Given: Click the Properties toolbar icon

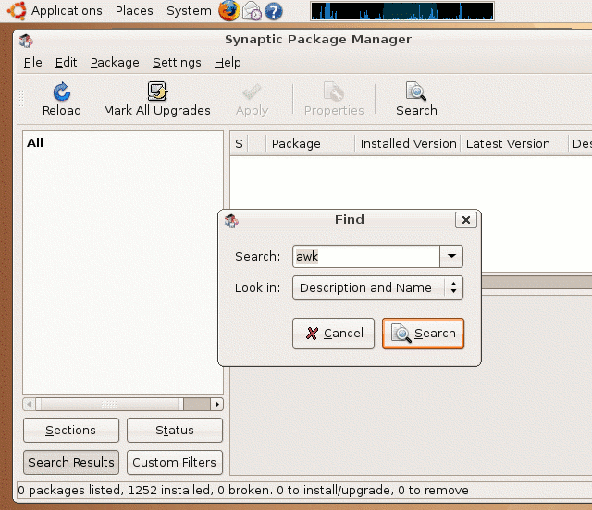Looking at the screenshot, I should coord(334,91).
